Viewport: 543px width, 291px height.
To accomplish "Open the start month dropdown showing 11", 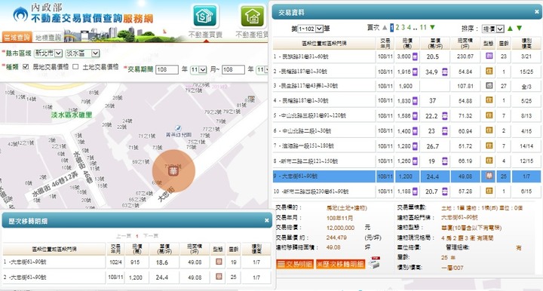I will pos(198,69).
